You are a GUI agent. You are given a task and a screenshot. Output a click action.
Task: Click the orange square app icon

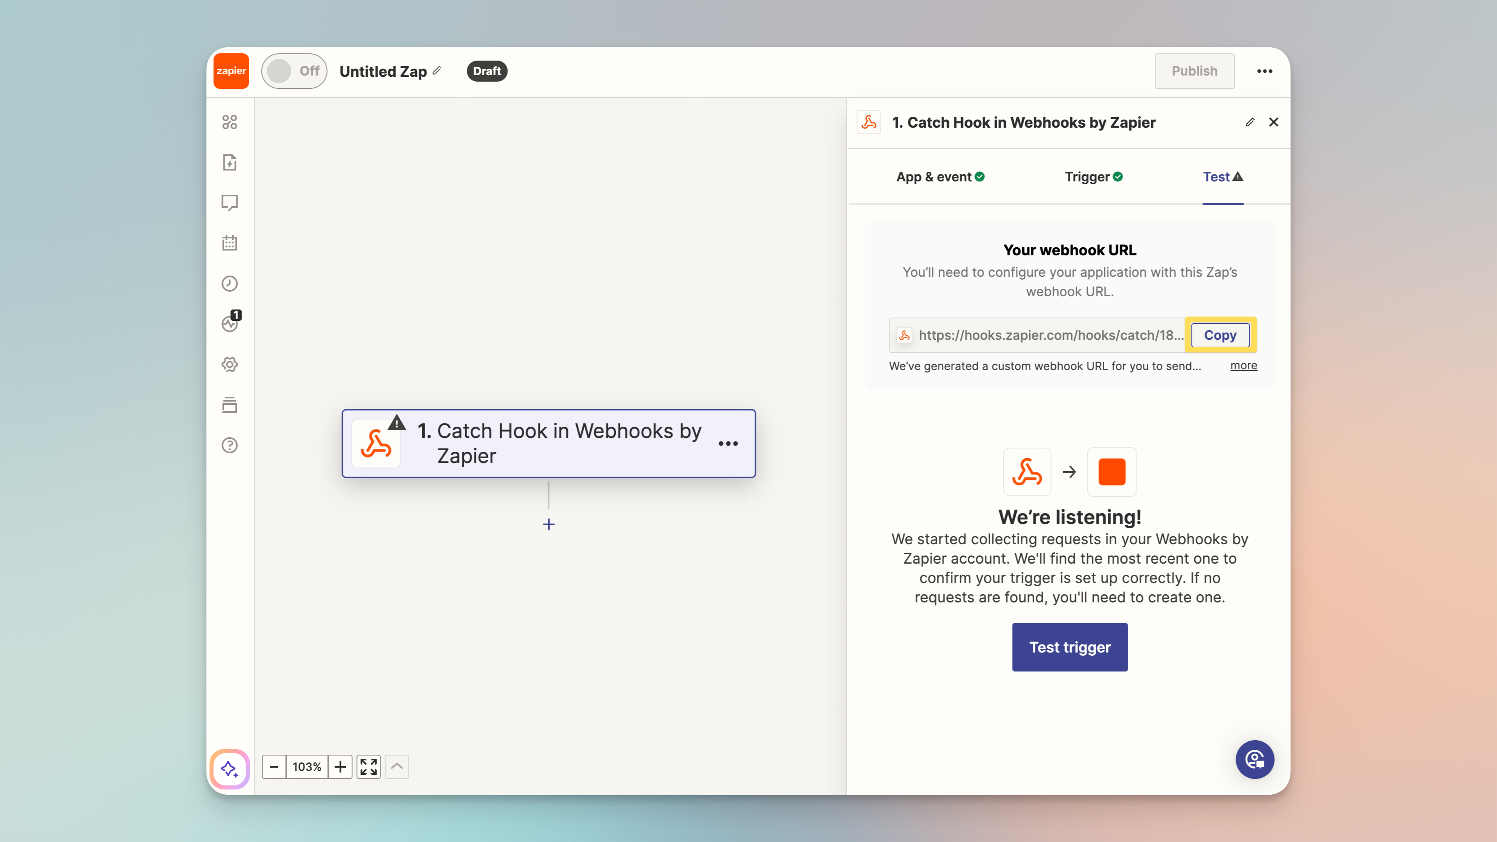coord(1112,472)
